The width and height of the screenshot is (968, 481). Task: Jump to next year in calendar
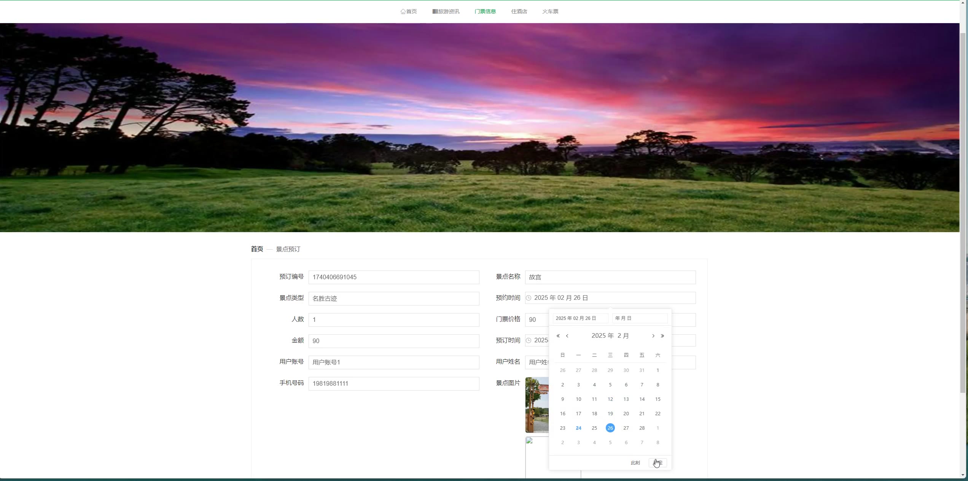662,336
